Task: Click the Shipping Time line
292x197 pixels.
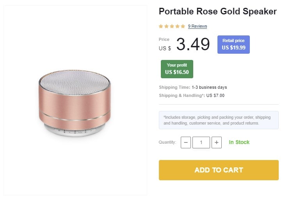Action: (193, 87)
